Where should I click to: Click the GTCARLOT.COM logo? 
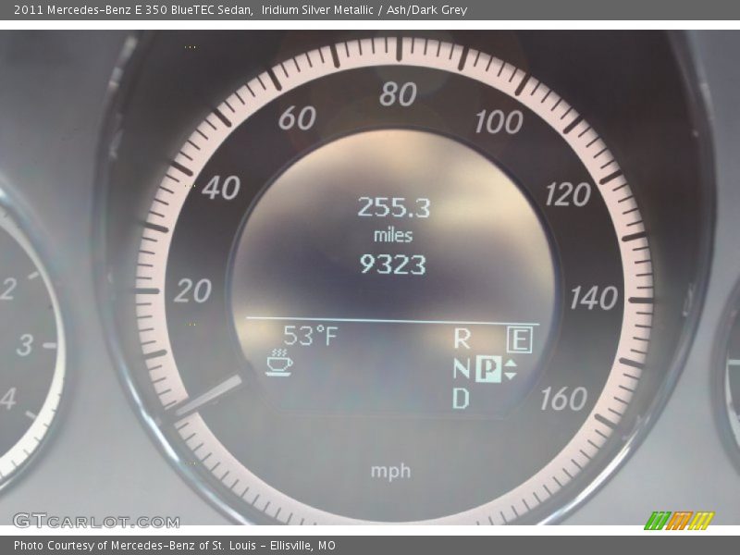click(x=96, y=521)
